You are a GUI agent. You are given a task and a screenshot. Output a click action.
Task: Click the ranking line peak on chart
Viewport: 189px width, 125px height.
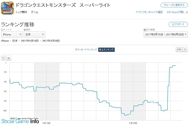click(174, 66)
